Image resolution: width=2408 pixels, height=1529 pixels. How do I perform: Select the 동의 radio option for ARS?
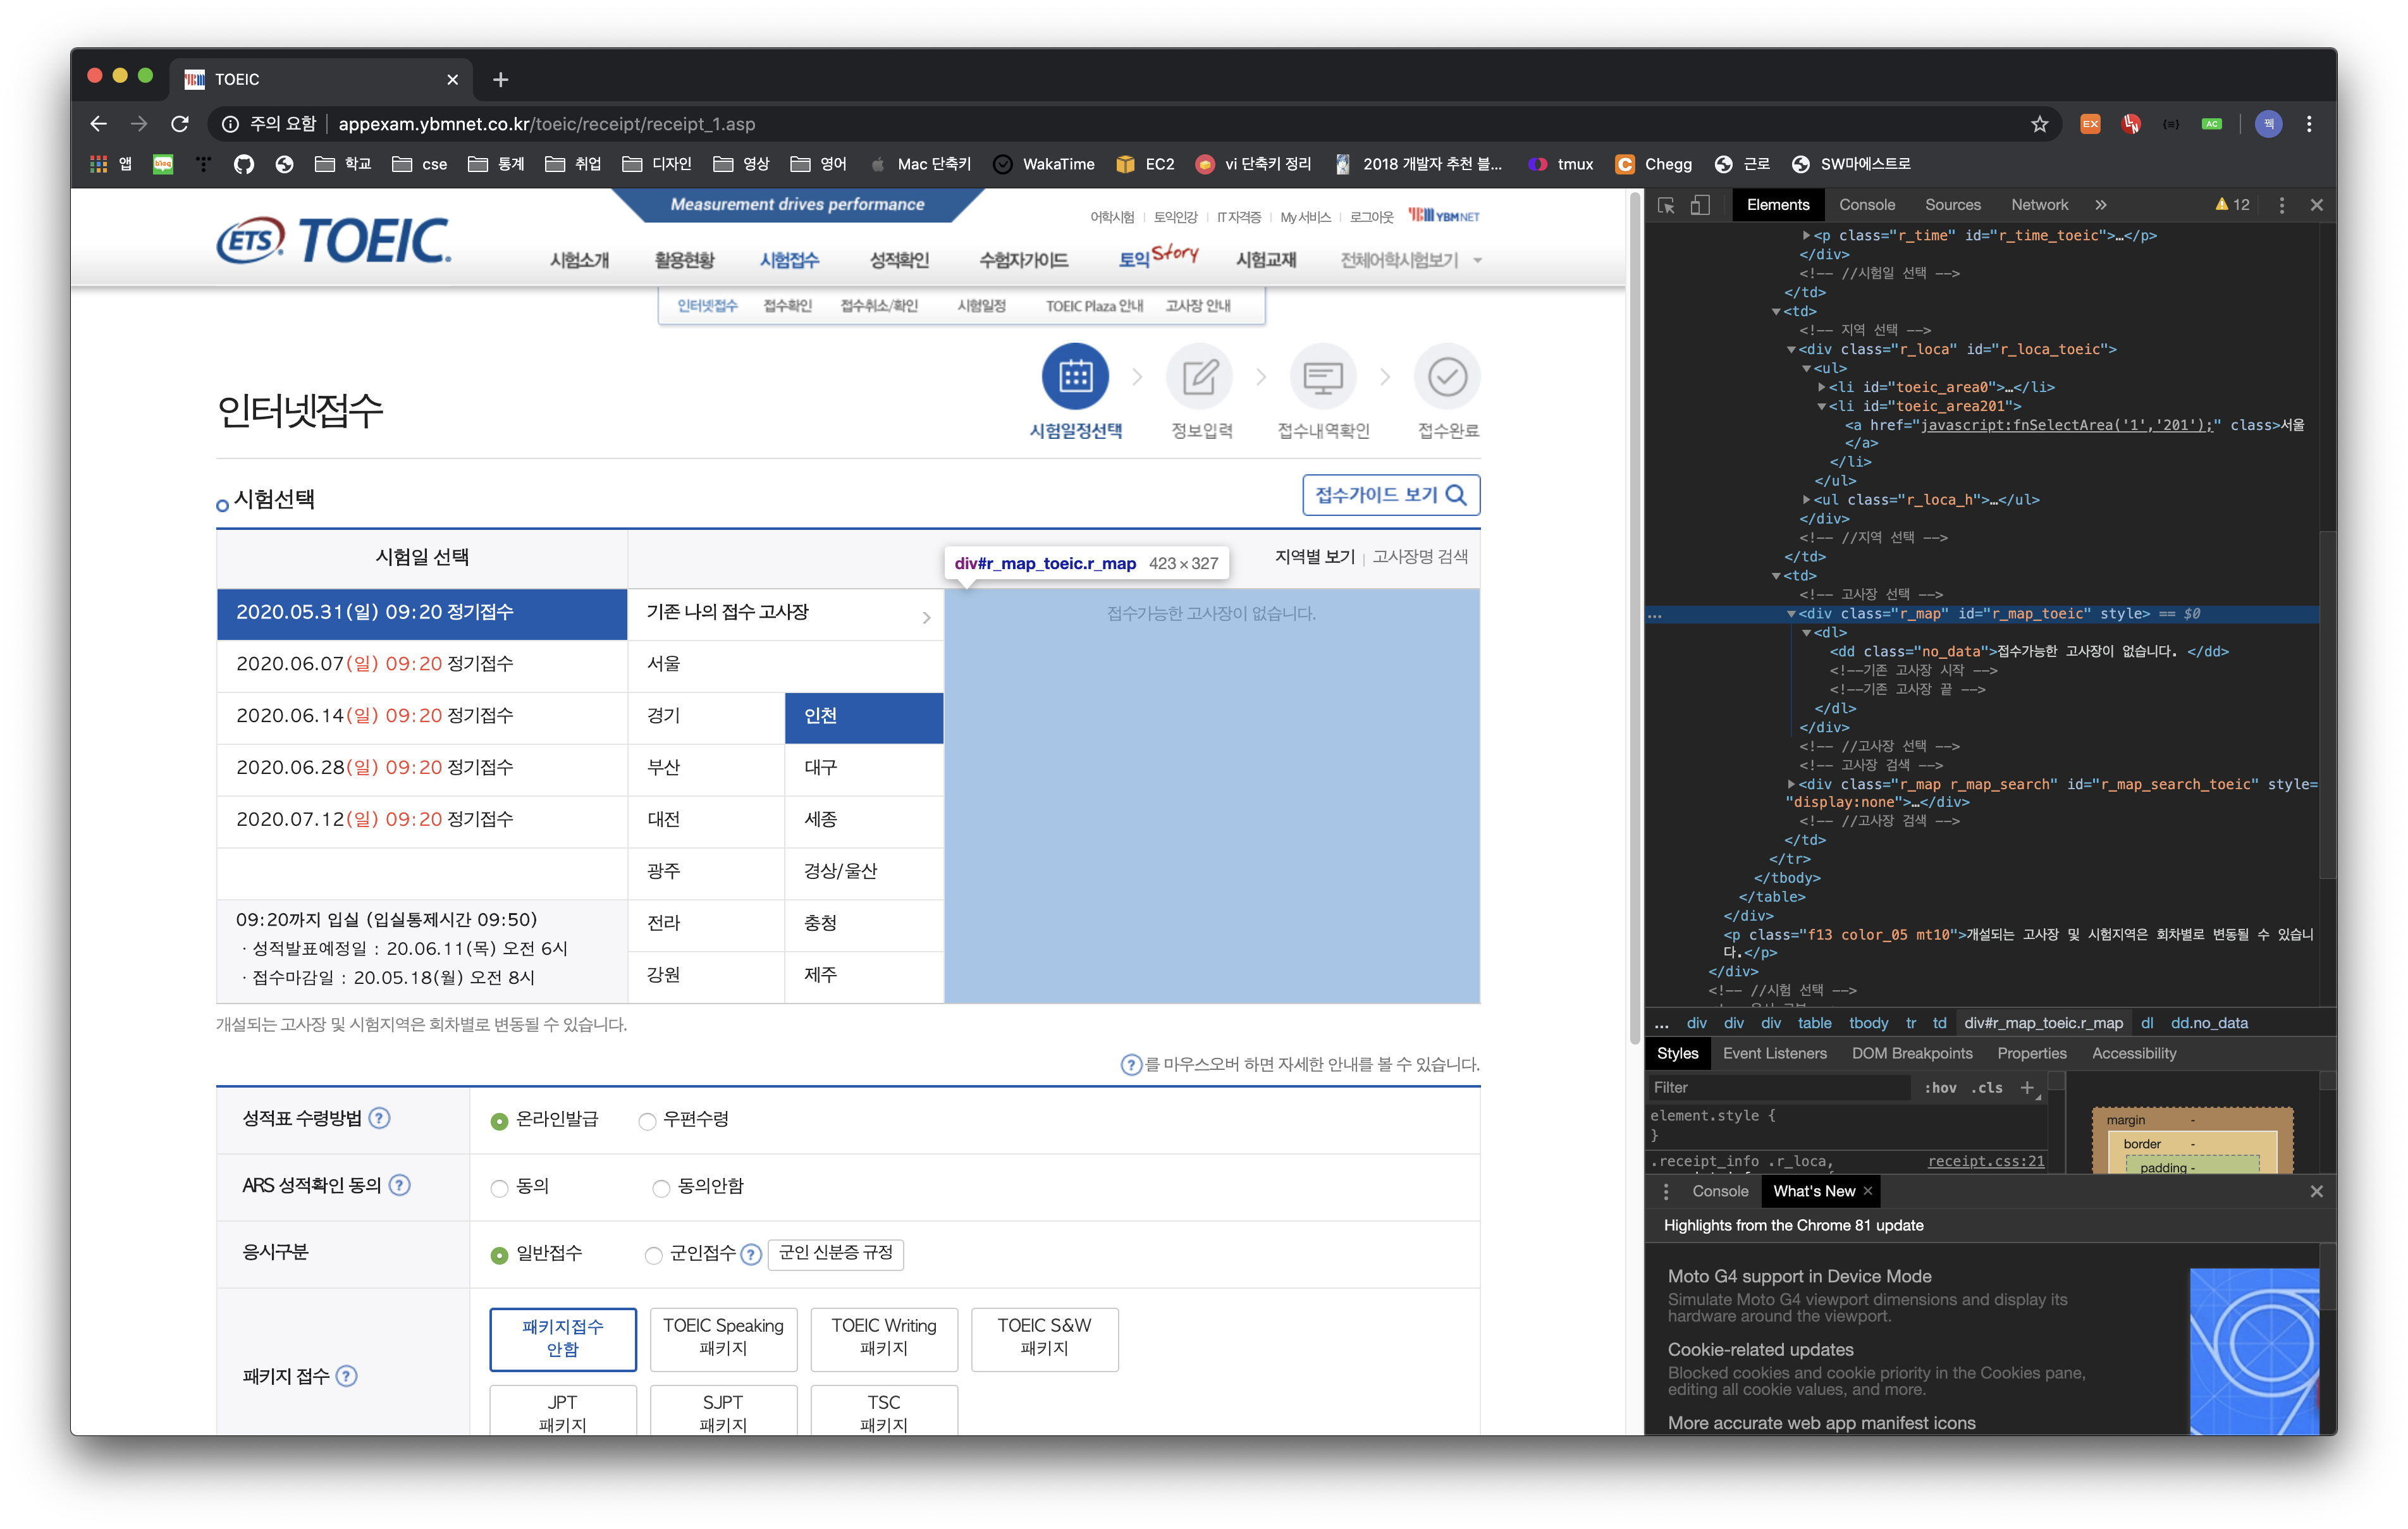click(499, 1188)
